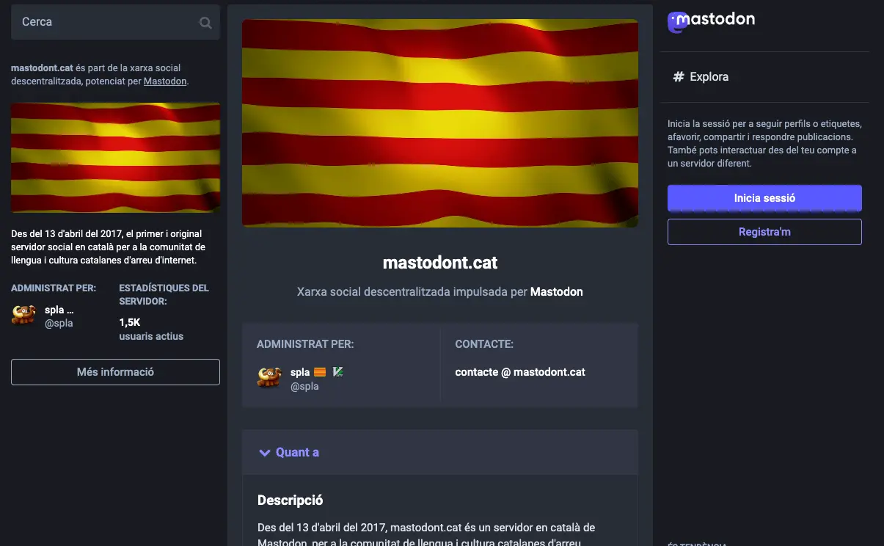Viewport: 884px width, 546px height.
Task: Click the small flag thumbnail in sidebar
Action: pyautogui.click(x=115, y=158)
